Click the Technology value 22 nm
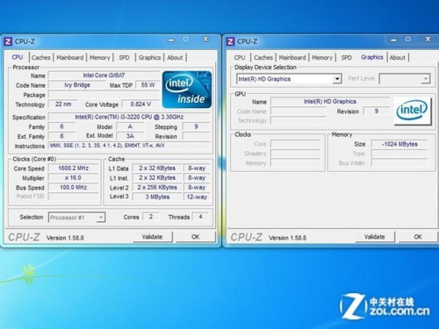 click(x=63, y=104)
